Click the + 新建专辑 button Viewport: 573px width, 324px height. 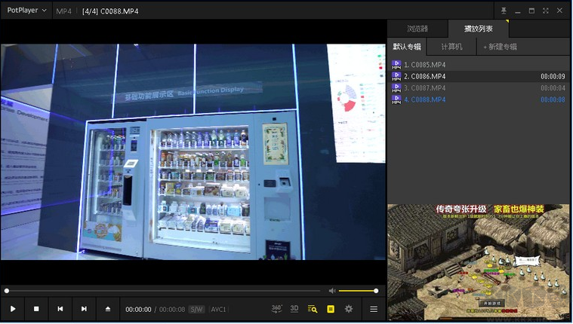[x=500, y=47]
